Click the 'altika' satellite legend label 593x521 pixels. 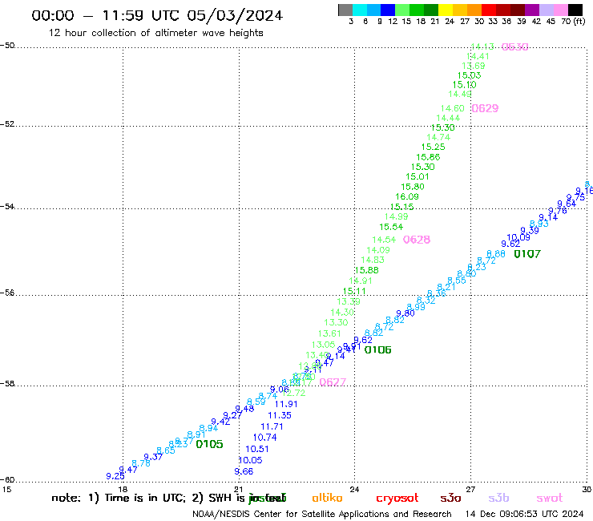(327, 498)
